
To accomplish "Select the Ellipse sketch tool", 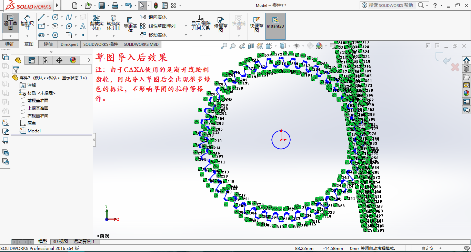I will [x=69, y=26].
